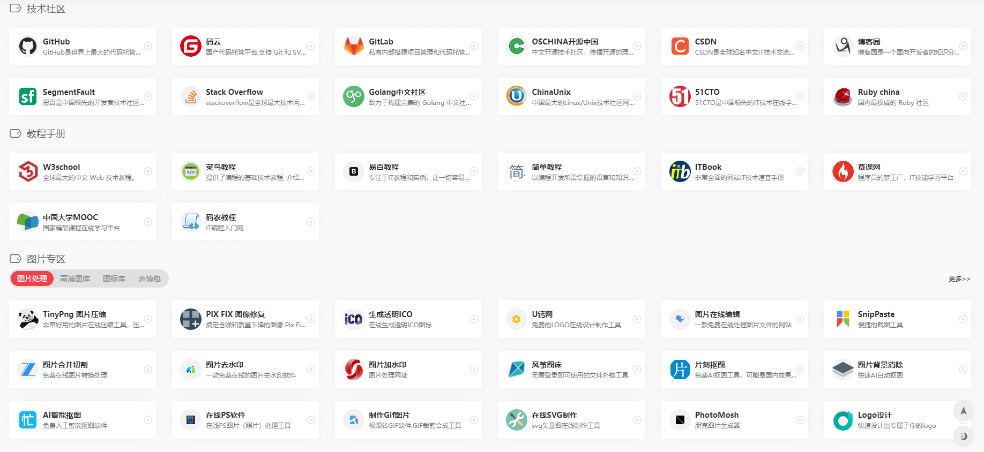This screenshot has width=984, height=452.
Task: Click the back-to-top arrow button
Action: click(964, 411)
